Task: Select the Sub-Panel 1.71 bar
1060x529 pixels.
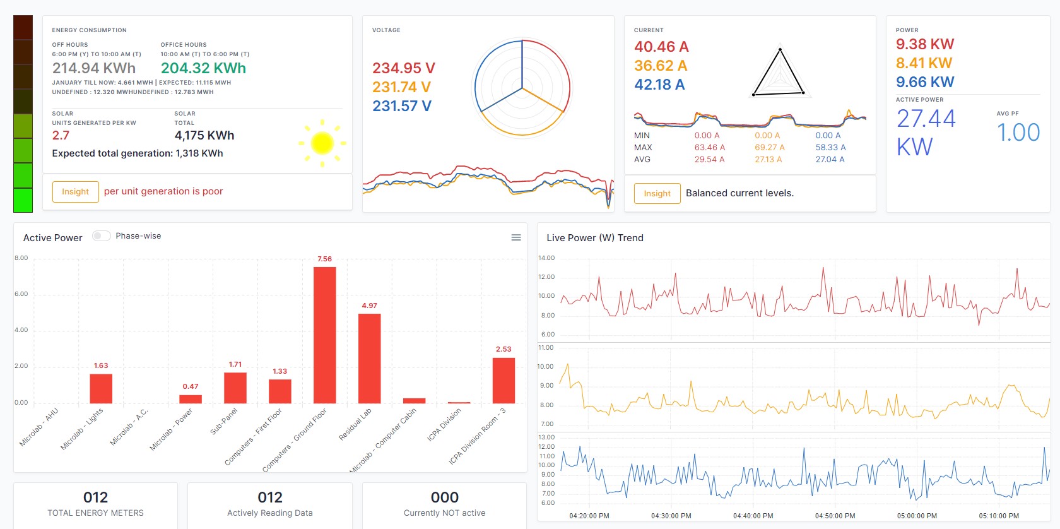Action: pos(235,388)
